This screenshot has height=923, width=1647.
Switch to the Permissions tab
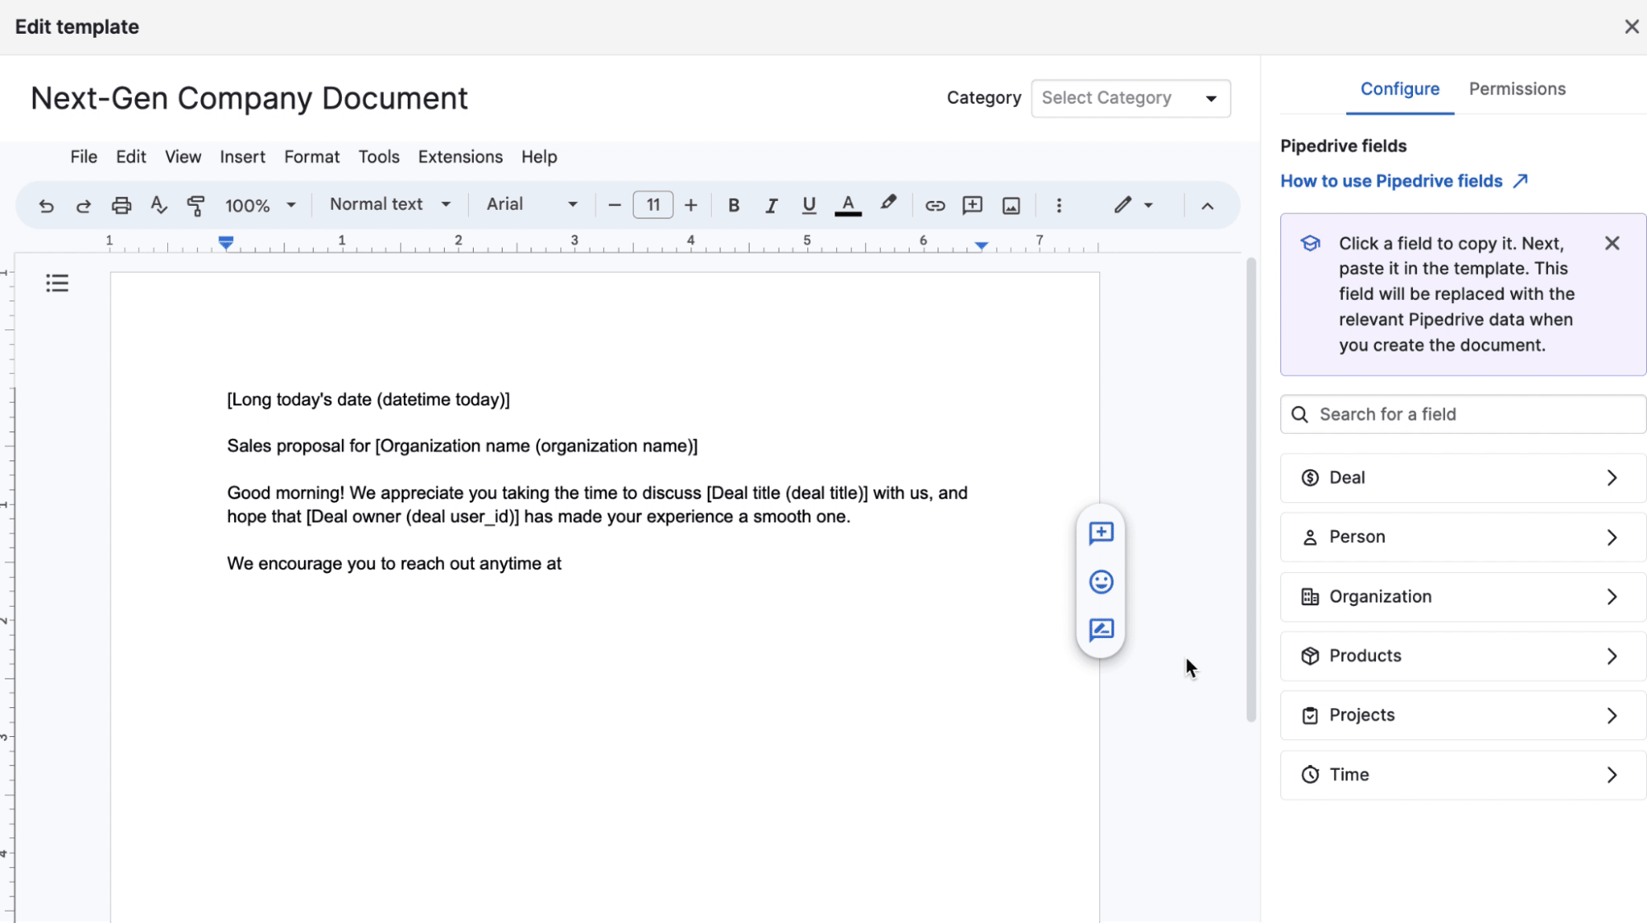pos(1517,89)
